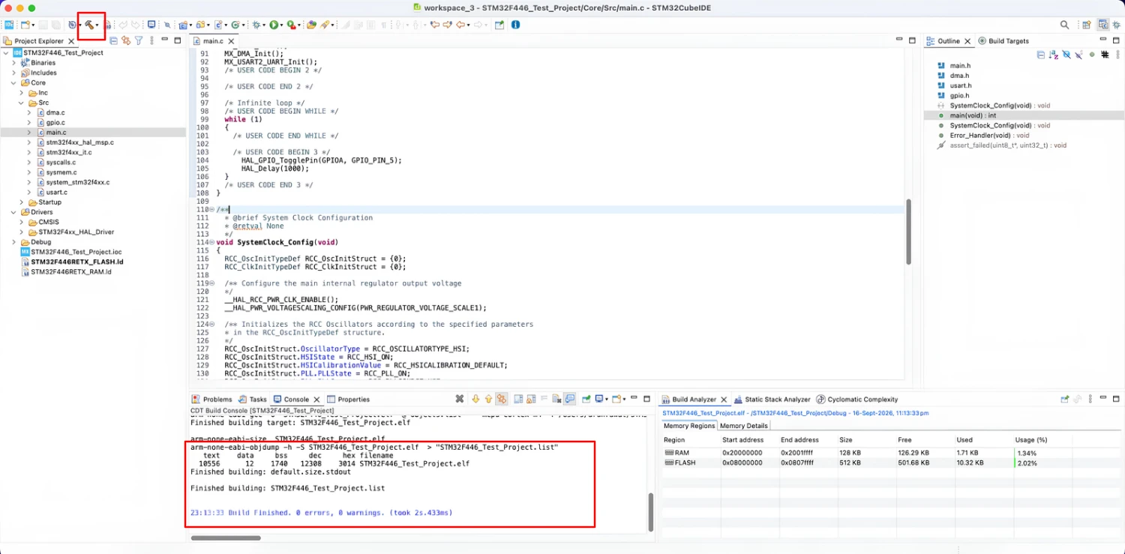The width and height of the screenshot is (1125, 554).
Task: Click the Console scroll-up arrow icon
Action: pyautogui.click(x=488, y=399)
